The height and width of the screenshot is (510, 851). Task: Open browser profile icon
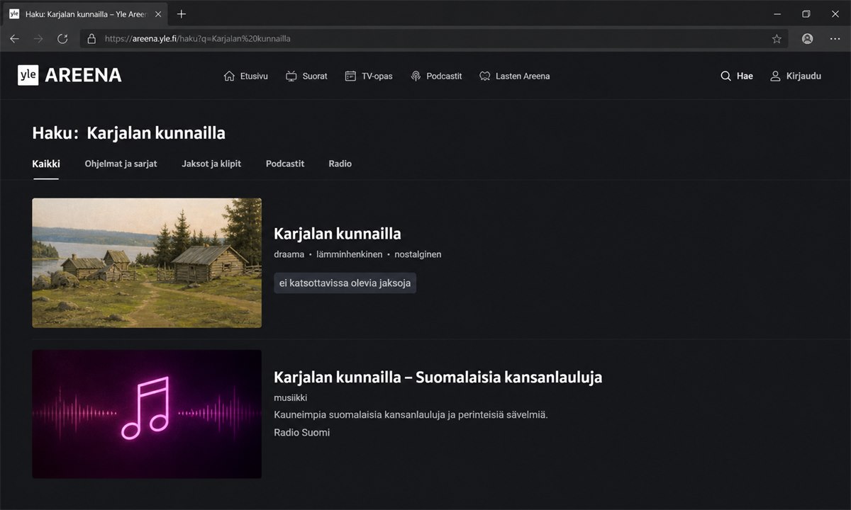[807, 39]
